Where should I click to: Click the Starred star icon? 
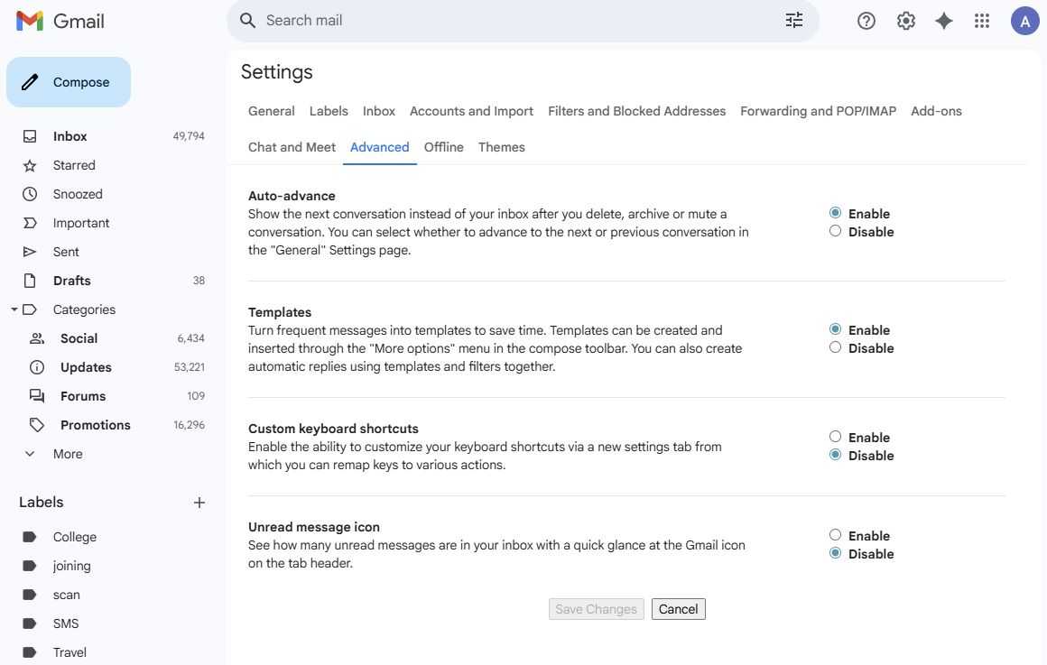pos(30,166)
